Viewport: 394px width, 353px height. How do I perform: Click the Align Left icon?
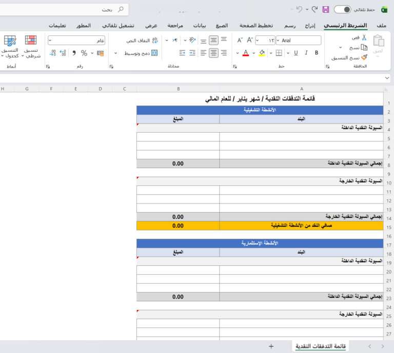coord(204,53)
